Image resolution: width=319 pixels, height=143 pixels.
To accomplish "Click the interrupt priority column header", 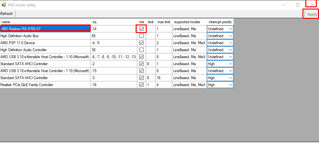I will 220,22.
